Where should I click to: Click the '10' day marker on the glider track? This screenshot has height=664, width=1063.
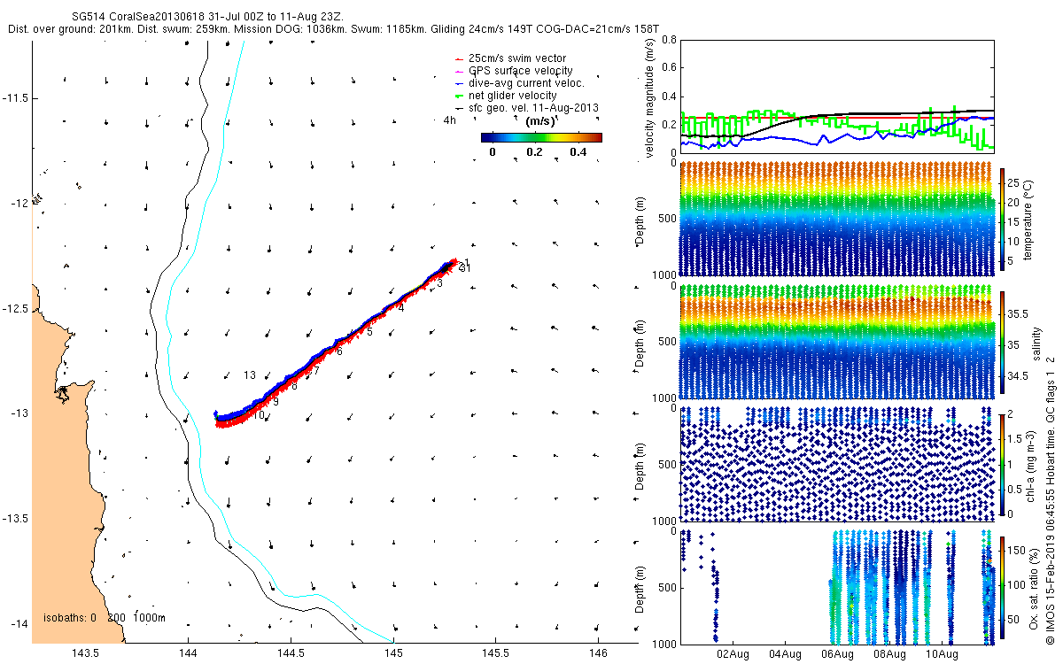(x=259, y=415)
